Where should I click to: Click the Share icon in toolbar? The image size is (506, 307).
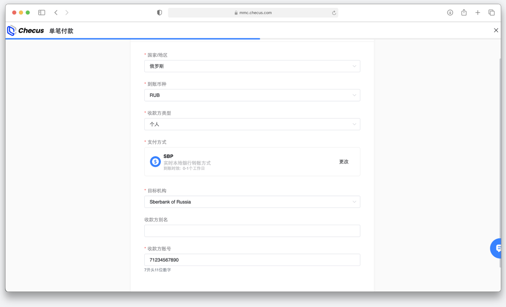point(464,13)
